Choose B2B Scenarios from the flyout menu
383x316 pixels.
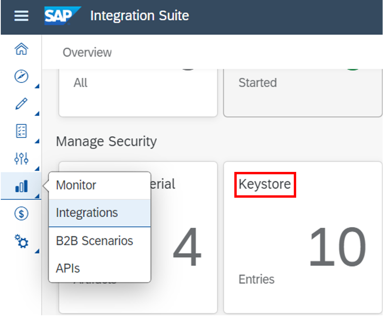point(94,241)
